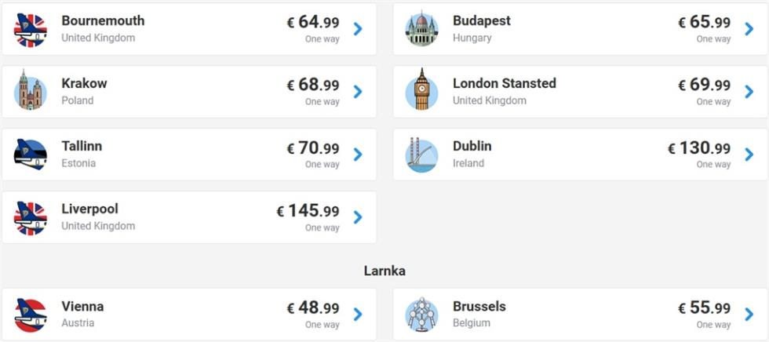Click the London Stansted Big Ben icon
Image resolution: width=769 pixels, height=342 pixels.
pos(421,89)
